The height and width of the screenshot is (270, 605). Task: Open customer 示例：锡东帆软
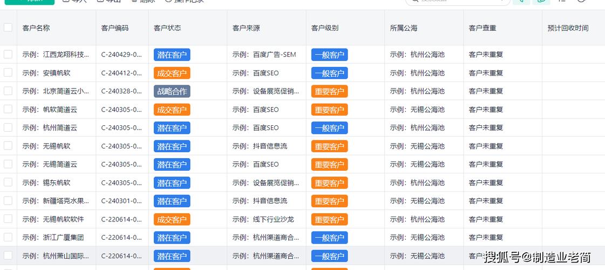pyautogui.click(x=46, y=183)
